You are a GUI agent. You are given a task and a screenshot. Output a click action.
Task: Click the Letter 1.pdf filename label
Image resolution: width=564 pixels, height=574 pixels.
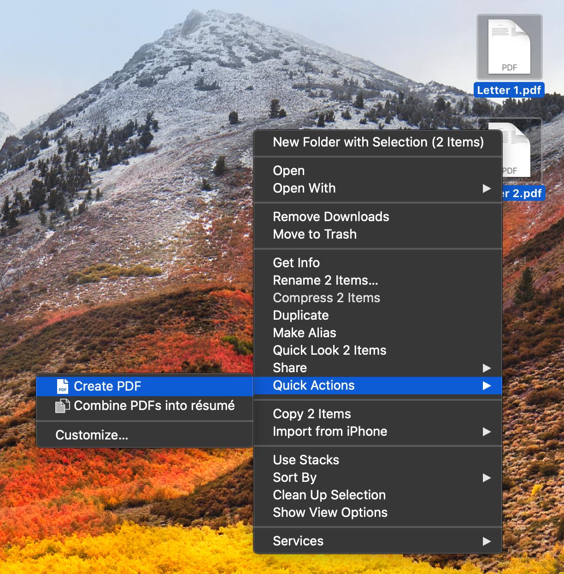[509, 90]
